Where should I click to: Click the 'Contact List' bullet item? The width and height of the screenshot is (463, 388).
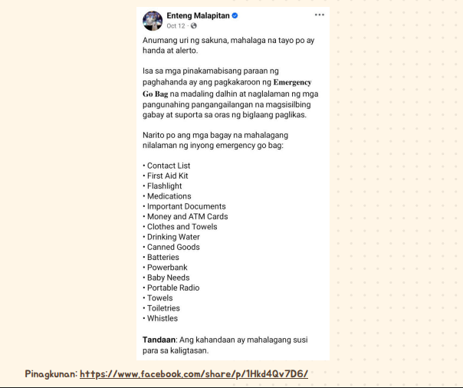click(168, 166)
